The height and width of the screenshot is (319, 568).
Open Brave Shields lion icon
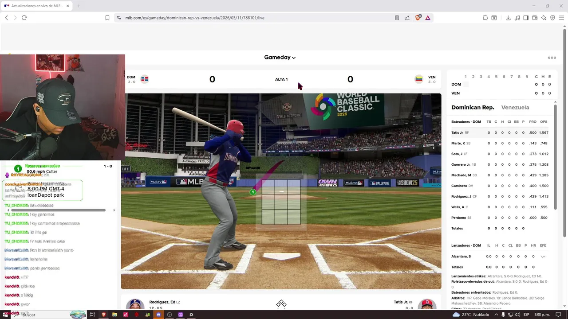point(418,18)
